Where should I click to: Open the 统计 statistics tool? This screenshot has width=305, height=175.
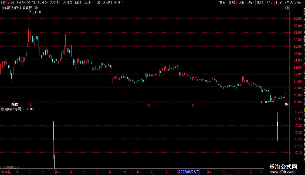250,2
